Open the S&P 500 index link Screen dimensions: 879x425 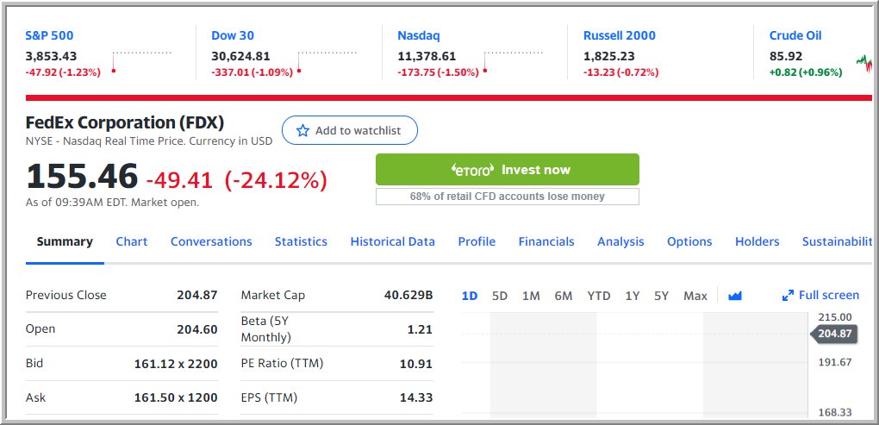point(49,35)
